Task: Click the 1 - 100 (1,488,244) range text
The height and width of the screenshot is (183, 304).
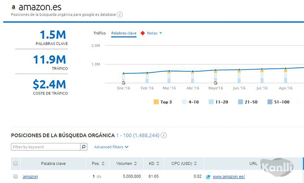Action: (x=138, y=135)
